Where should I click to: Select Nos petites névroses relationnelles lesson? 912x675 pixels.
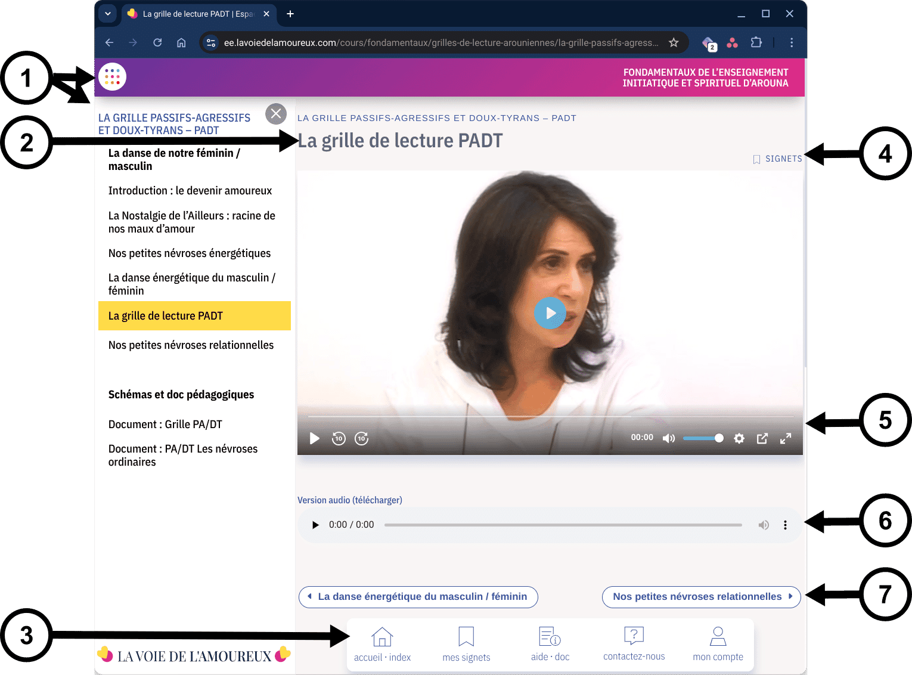pos(191,345)
